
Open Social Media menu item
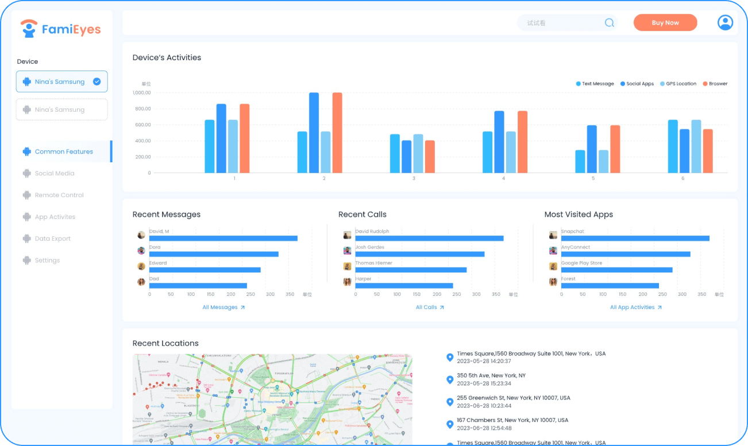tap(55, 174)
